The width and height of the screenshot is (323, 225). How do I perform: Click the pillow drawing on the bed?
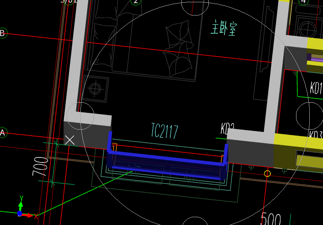tap(178, 48)
